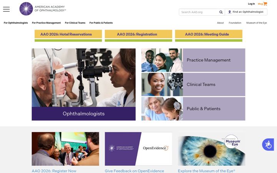Go to the About page
The image size is (277, 173).
(220, 23)
